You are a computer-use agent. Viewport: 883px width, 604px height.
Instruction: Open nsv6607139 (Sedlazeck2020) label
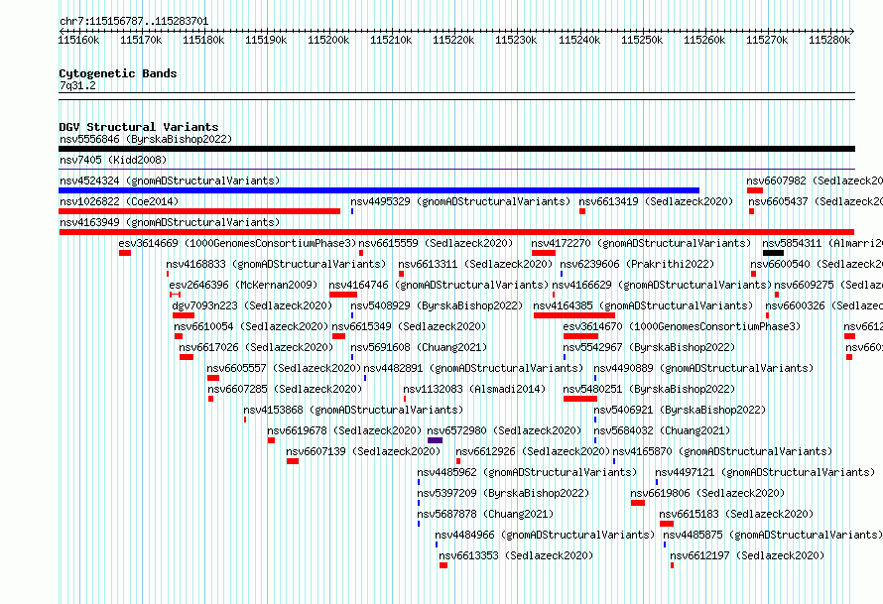[x=363, y=451]
